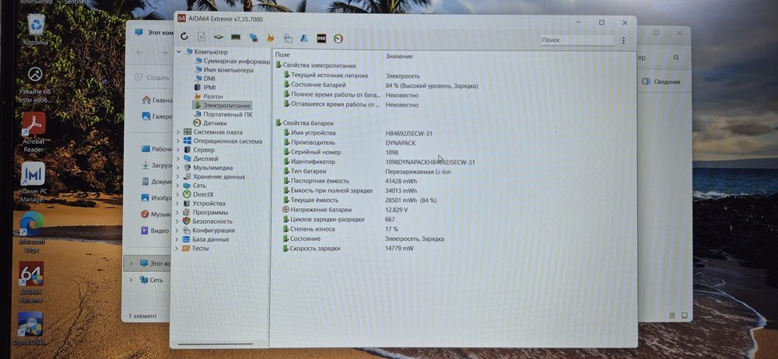This screenshot has width=778, height=359.
Task: Click the blue monitors toolbar icon
Action: [253, 37]
